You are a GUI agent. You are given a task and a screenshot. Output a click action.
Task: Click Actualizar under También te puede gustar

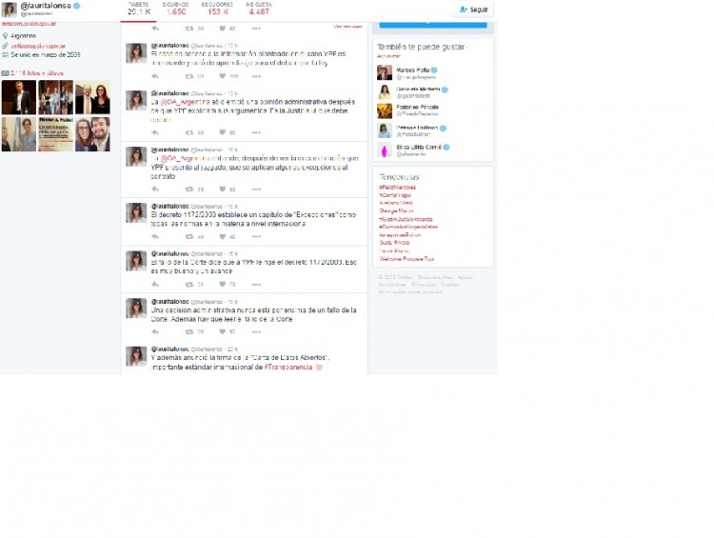(388, 56)
